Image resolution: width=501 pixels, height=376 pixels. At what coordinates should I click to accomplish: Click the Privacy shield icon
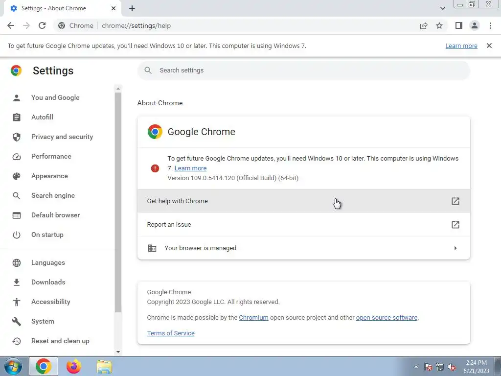(17, 137)
